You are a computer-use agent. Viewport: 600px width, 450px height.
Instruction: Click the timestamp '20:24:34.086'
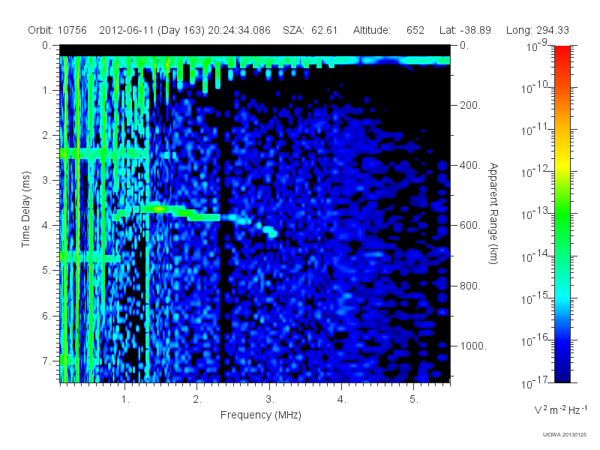point(239,30)
